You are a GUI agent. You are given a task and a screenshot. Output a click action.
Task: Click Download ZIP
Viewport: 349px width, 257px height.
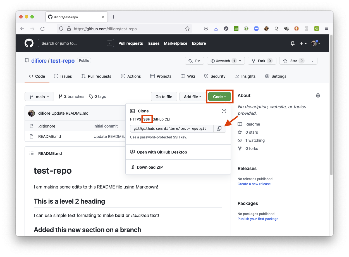(149, 167)
